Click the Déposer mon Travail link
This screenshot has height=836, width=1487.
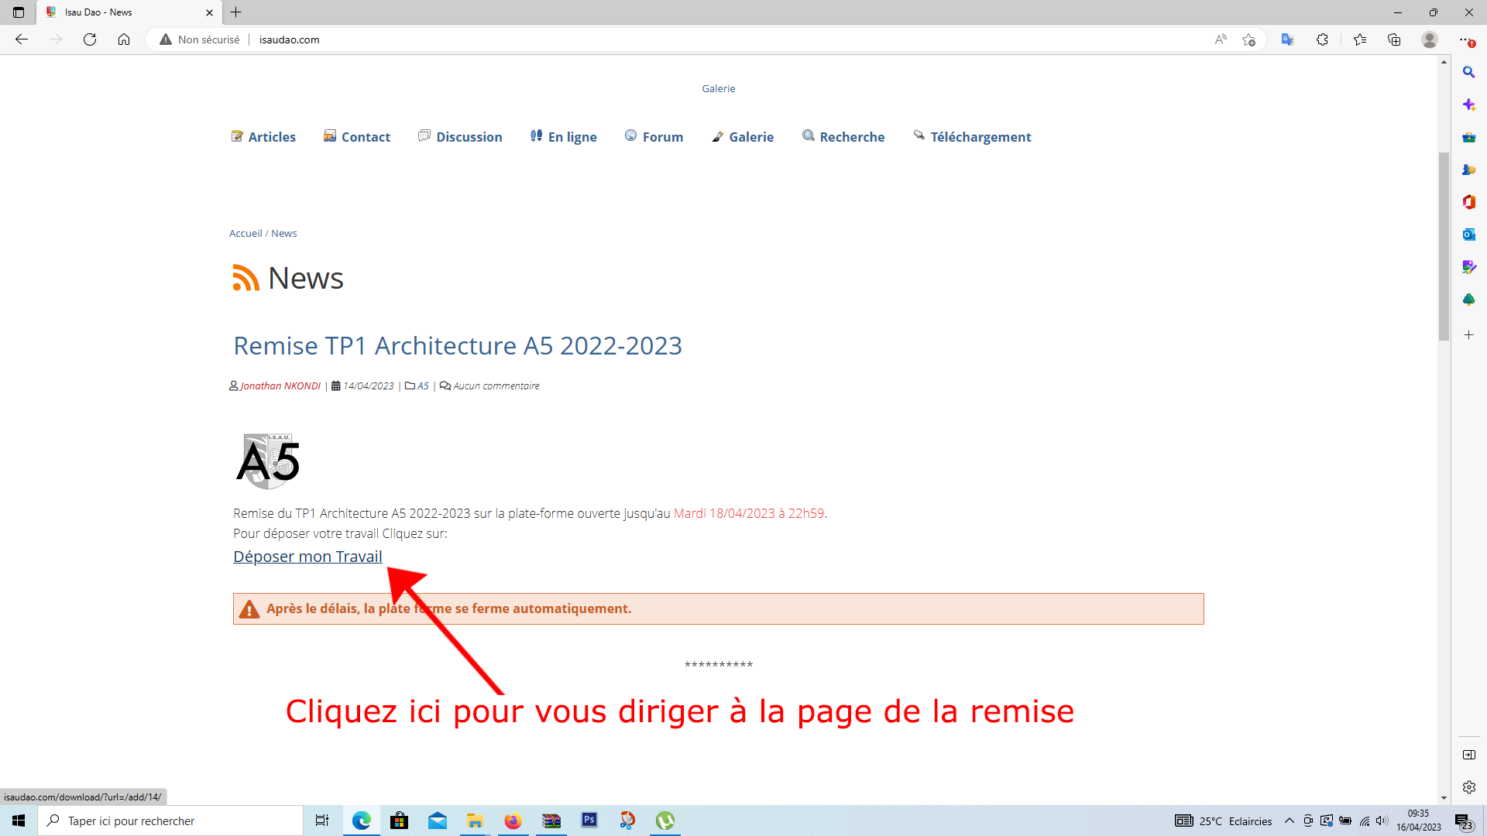point(307,557)
